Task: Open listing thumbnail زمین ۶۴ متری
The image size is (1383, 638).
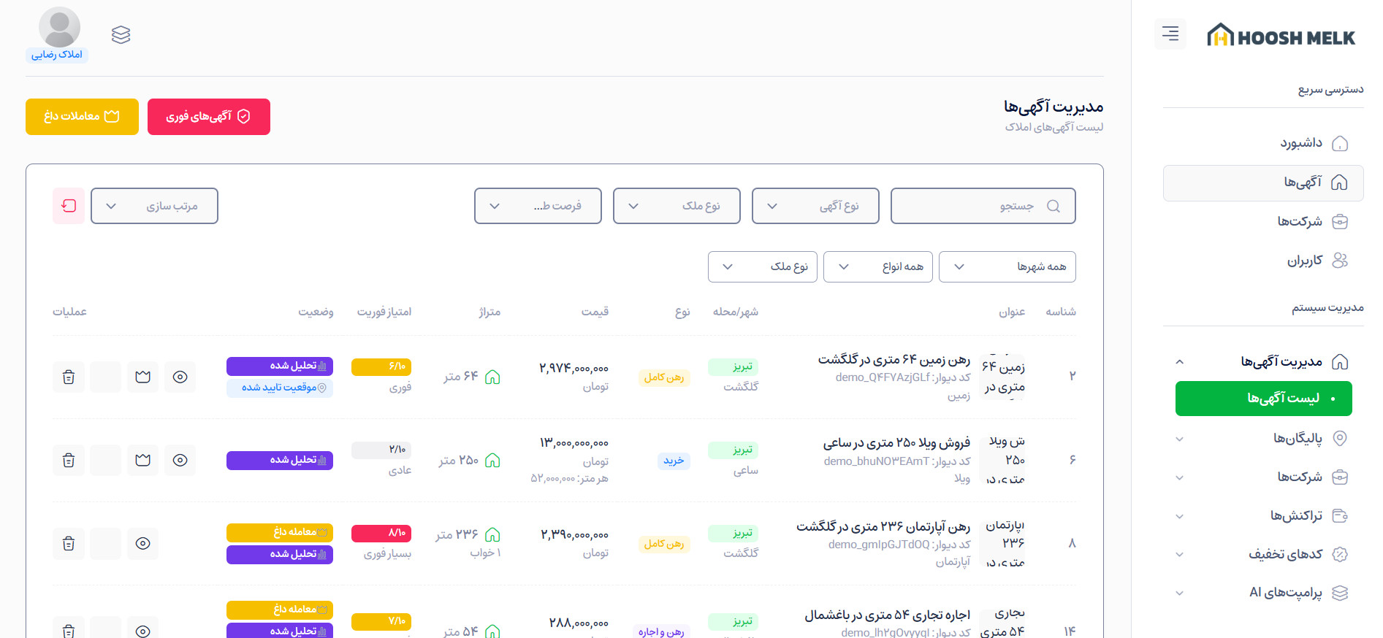Action: [x=1002, y=377]
